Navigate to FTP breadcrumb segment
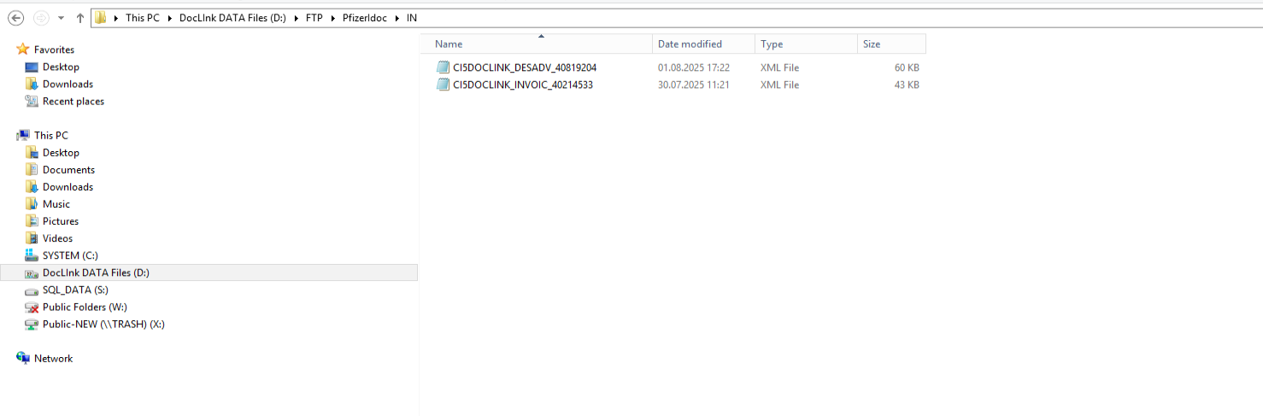Viewport: 1263px width, 416px height. tap(314, 18)
